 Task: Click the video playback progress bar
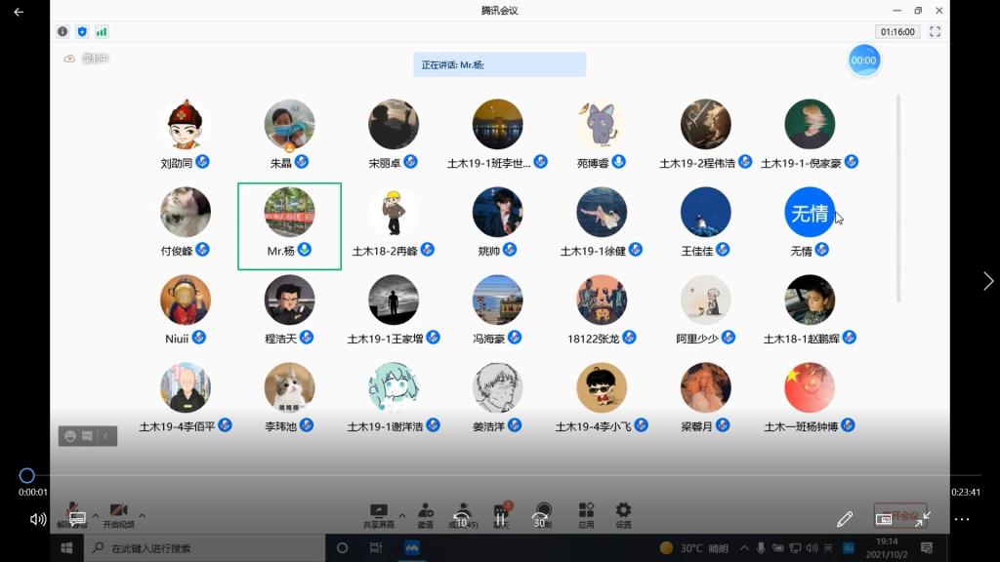click(488, 476)
